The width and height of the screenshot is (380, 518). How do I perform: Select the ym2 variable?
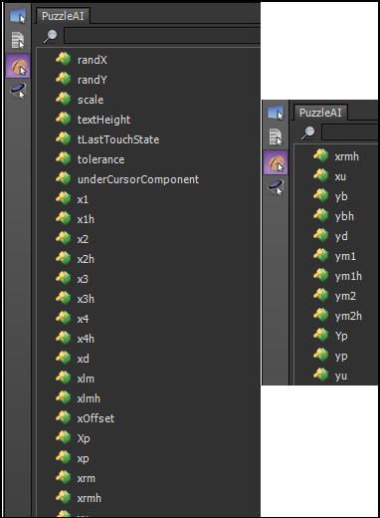[x=345, y=296]
